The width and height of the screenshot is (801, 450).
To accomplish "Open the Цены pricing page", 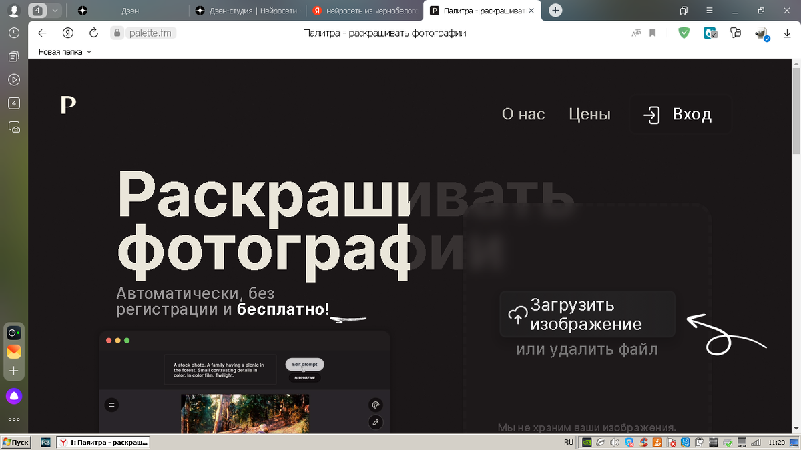I will (589, 114).
